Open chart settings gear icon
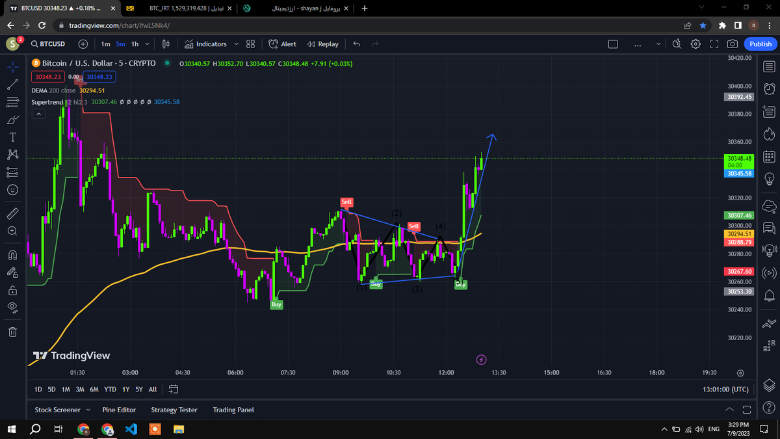The image size is (780, 439). pos(695,44)
